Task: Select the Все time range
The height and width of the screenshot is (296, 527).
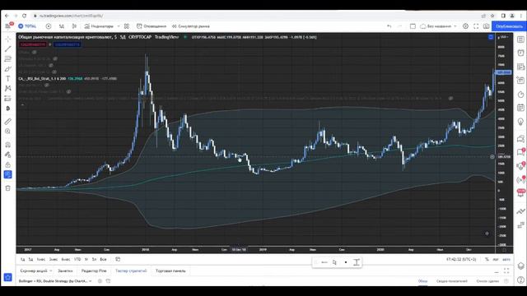Action: [103, 260]
